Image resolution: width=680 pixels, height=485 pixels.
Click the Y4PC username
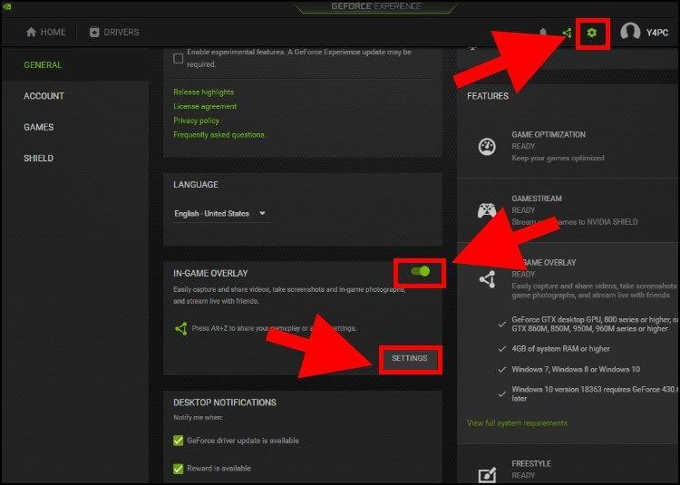657,33
